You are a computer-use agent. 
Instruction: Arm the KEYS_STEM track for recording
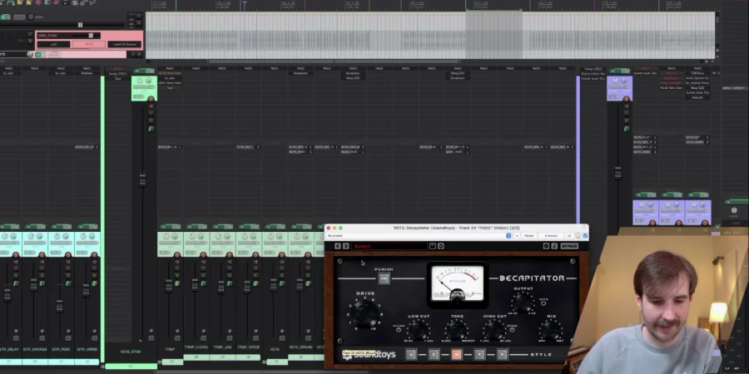pos(151,99)
